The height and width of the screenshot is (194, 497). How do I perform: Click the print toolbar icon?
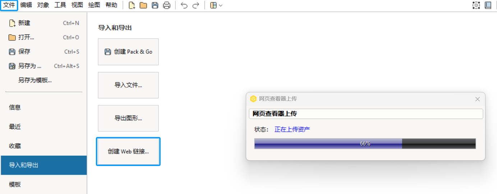point(167,5)
